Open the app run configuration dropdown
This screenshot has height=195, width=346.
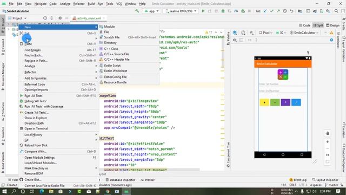click(x=151, y=11)
